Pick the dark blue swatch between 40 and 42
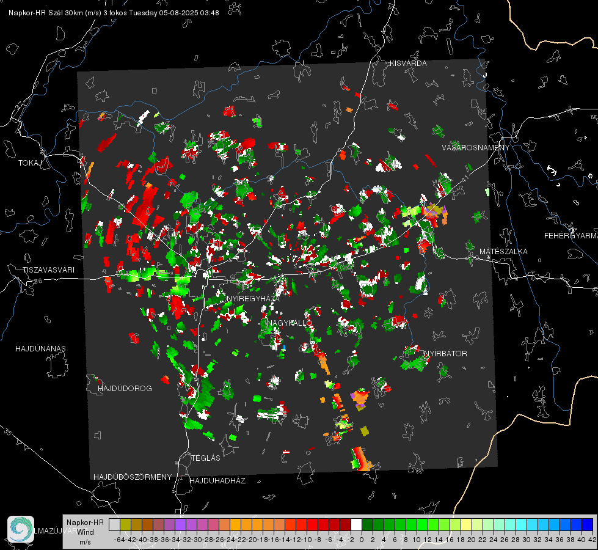Viewport: 598px width, 550px height. (588, 524)
